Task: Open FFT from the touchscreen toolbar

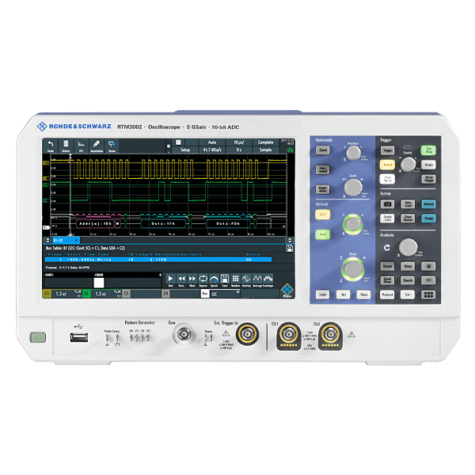Action: [x=81, y=146]
